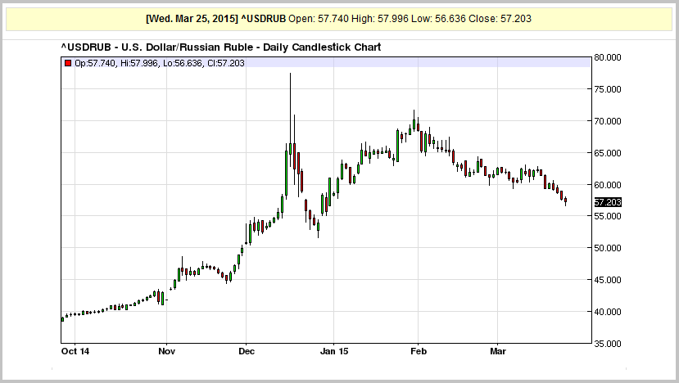Image resolution: width=679 pixels, height=383 pixels.
Task: Click the 55.000 price axis label
Action: pyautogui.click(x=608, y=216)
